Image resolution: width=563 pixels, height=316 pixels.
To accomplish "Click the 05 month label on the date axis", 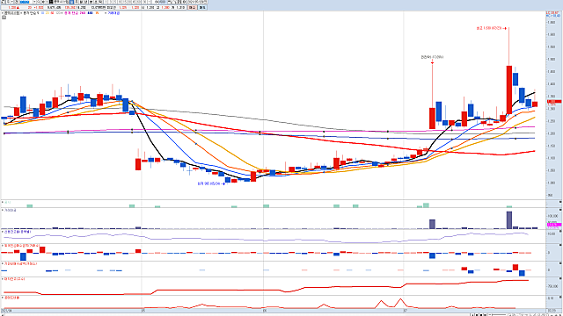I will tap(143, 311).
